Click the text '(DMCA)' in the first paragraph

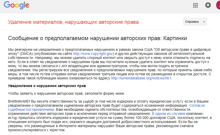[x=26, y=54]
